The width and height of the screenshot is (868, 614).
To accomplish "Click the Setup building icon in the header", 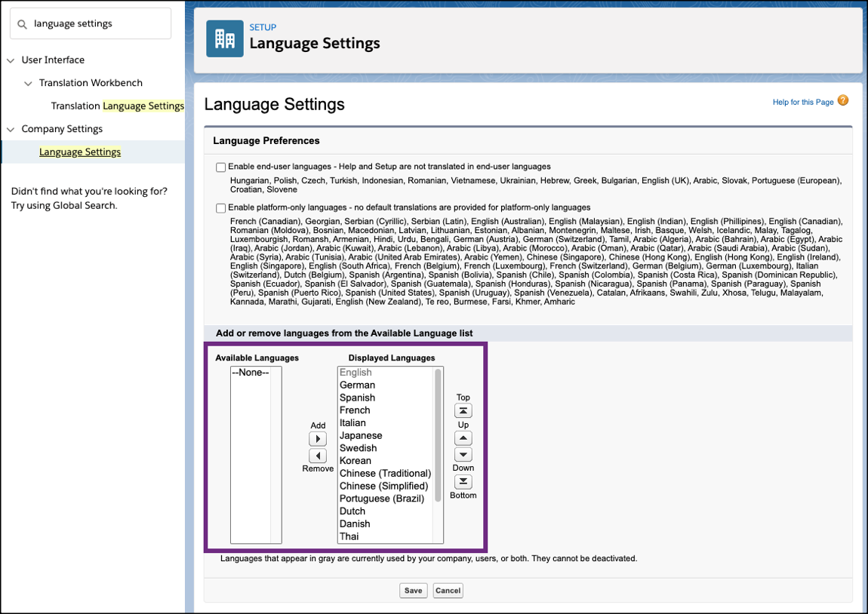I will [224, 38].
